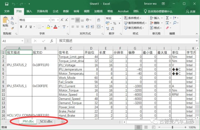Click the Paste clipboard icon

tap(6, 20)
